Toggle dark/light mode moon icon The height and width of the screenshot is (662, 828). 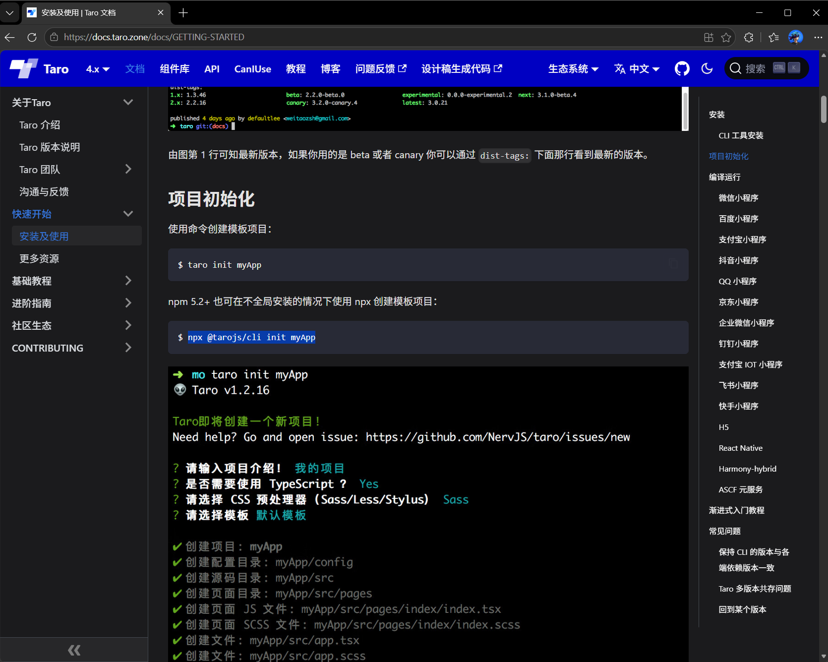tap(707, 69)
